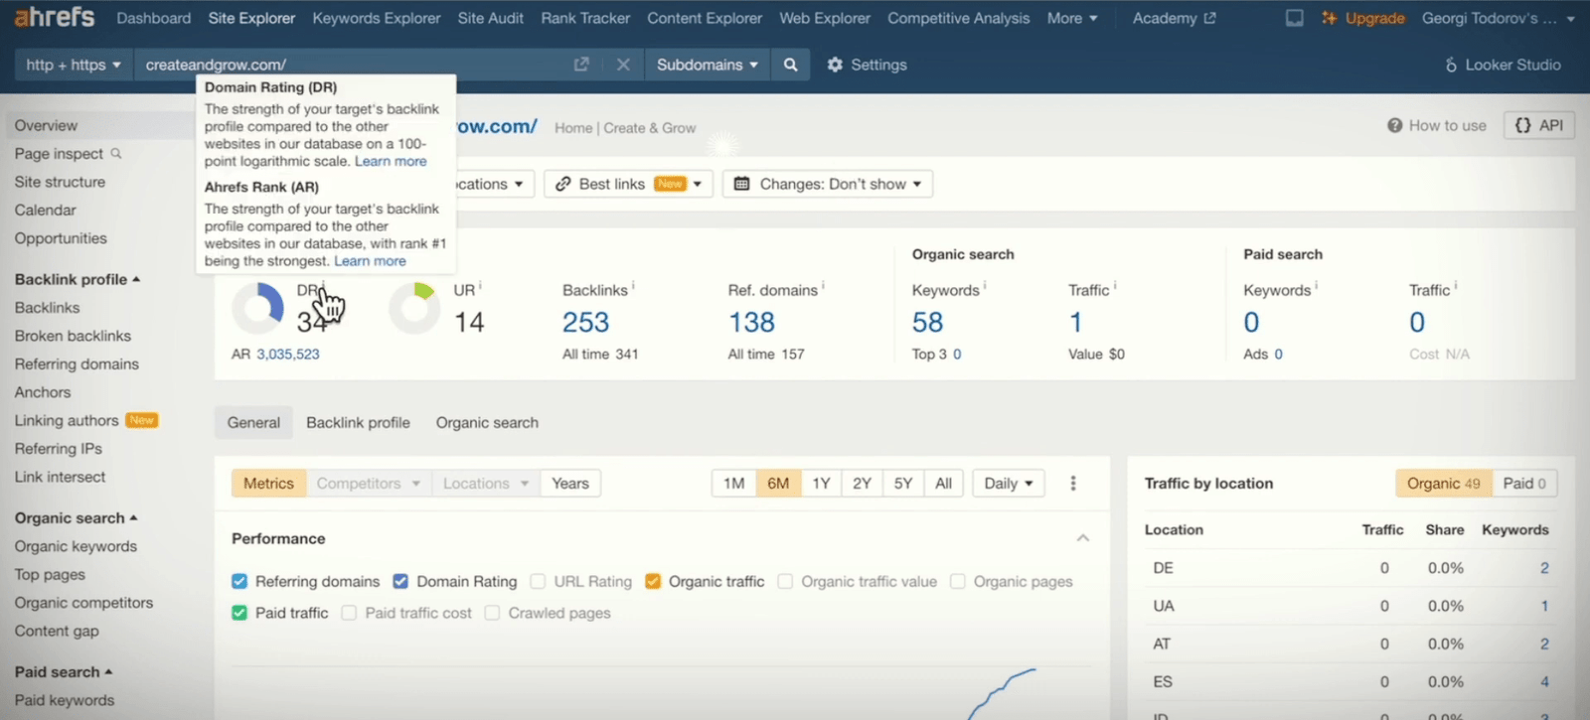Open the Changes: Don't show dropdown
The image size is (1590, 720).
click(828, 184)
